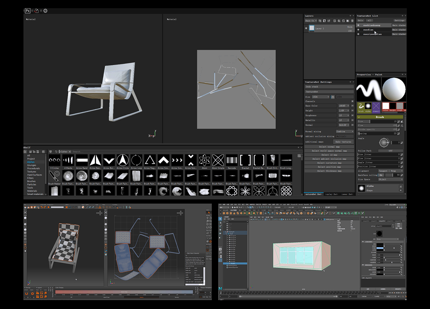430x309 pixels.
Task: Toggle Follow Path Off button
Action: click(x=390, y=151)
